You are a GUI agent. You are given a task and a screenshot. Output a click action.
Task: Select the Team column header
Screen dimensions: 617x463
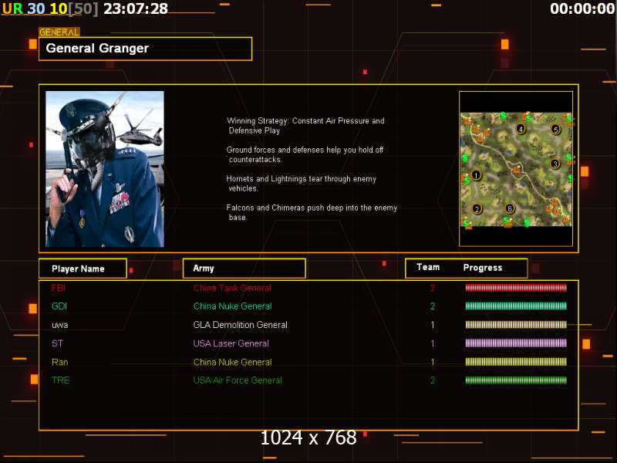[428, 267]
